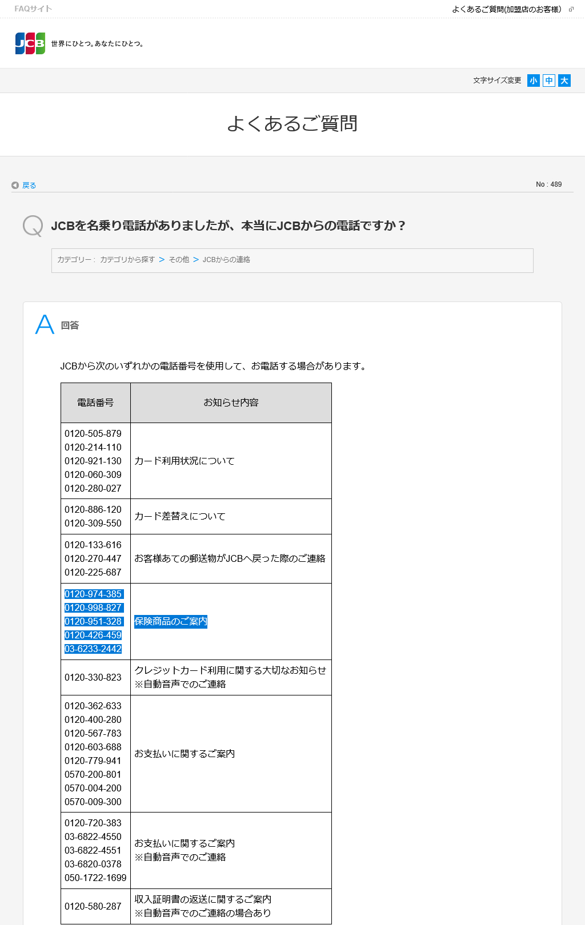
Task: Set text size to large (大)
Action: (564, 81)
